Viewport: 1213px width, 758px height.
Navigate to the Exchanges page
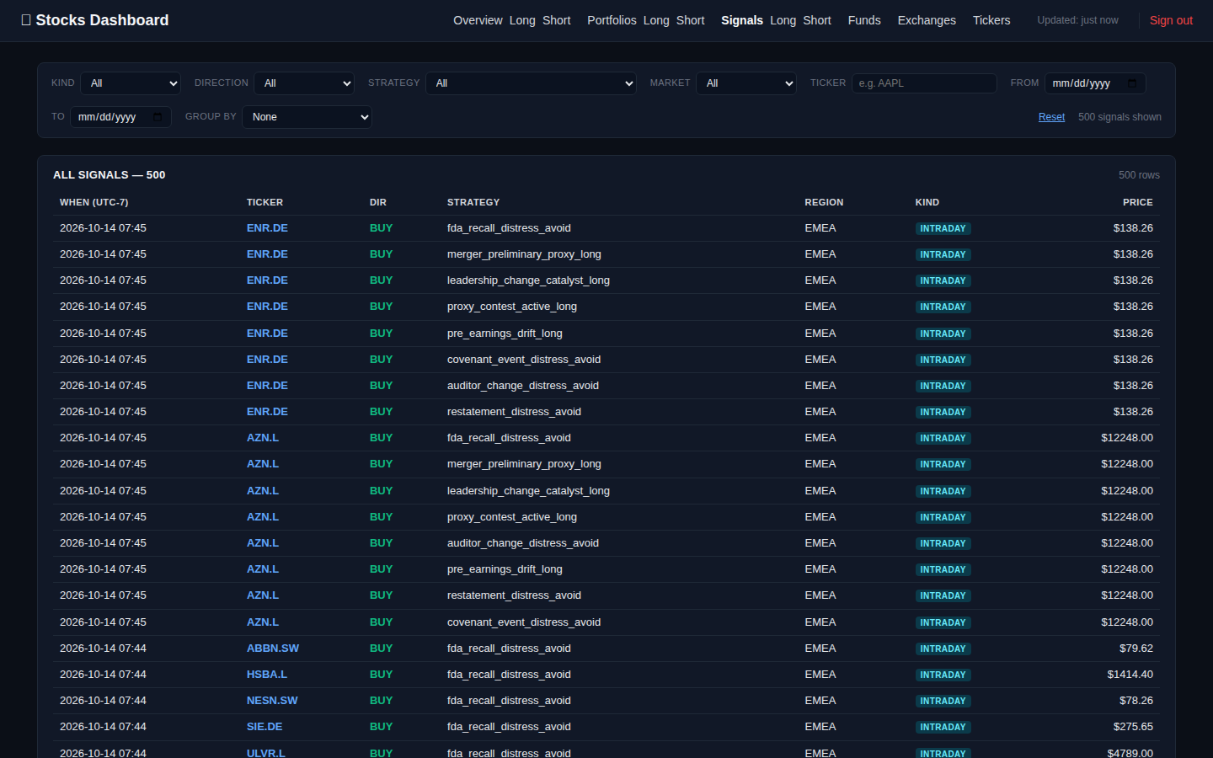click(927, 20)
